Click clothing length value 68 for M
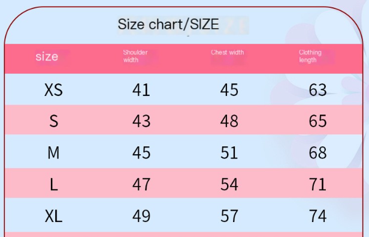Screen dimensions: 369x237 point(317,153)
